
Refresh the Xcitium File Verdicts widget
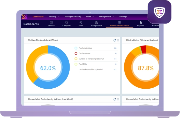[x=115, y=40]
